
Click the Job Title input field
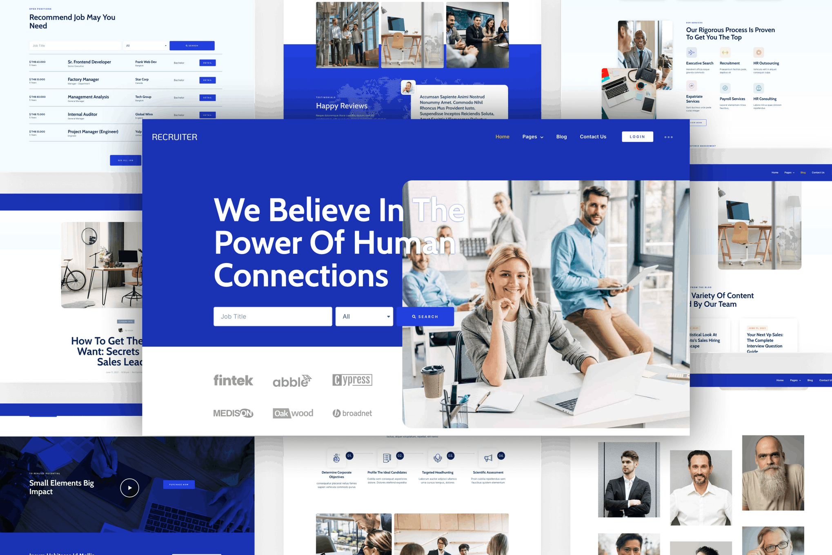pos(272,317)
